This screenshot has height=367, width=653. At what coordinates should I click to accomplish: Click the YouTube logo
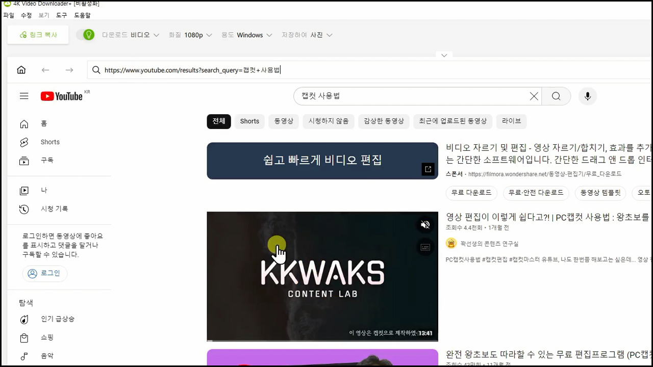tap(62, 96)
